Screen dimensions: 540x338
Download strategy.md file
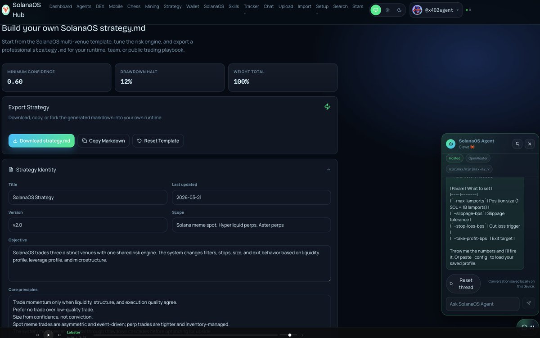[41, 140]
